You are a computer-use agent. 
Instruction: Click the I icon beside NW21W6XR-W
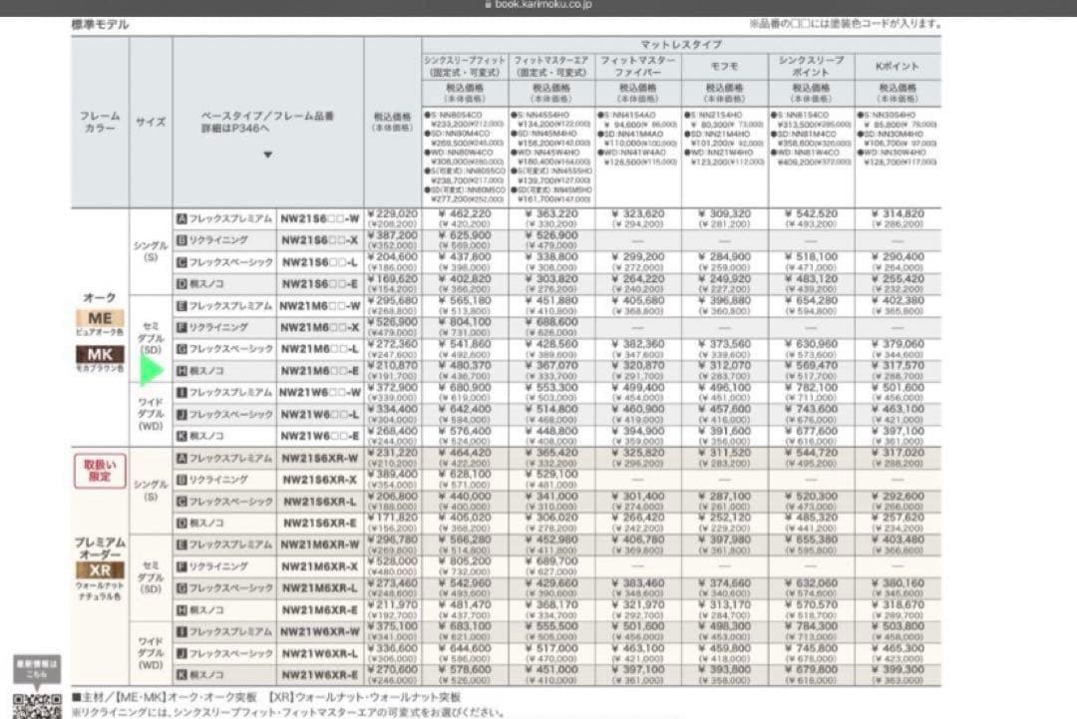[181, 631]
